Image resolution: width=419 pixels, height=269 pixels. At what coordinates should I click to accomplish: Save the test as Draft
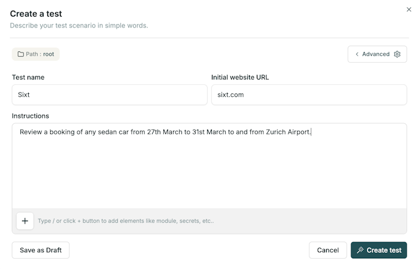click(41, 250)
